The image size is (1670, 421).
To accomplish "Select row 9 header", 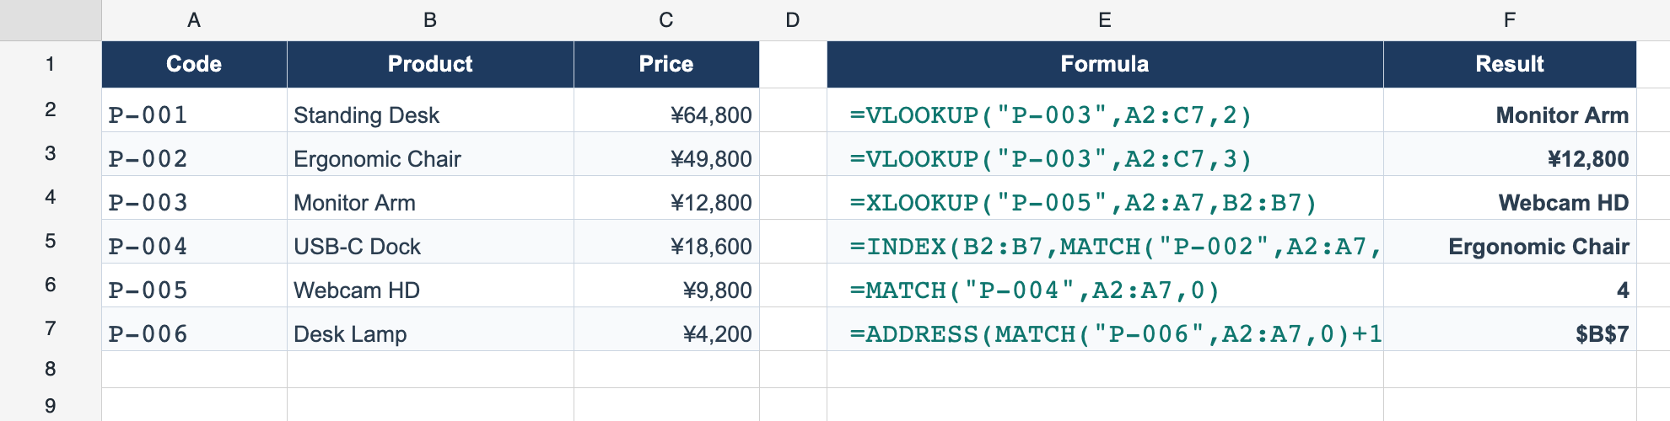I will (51, 405).
